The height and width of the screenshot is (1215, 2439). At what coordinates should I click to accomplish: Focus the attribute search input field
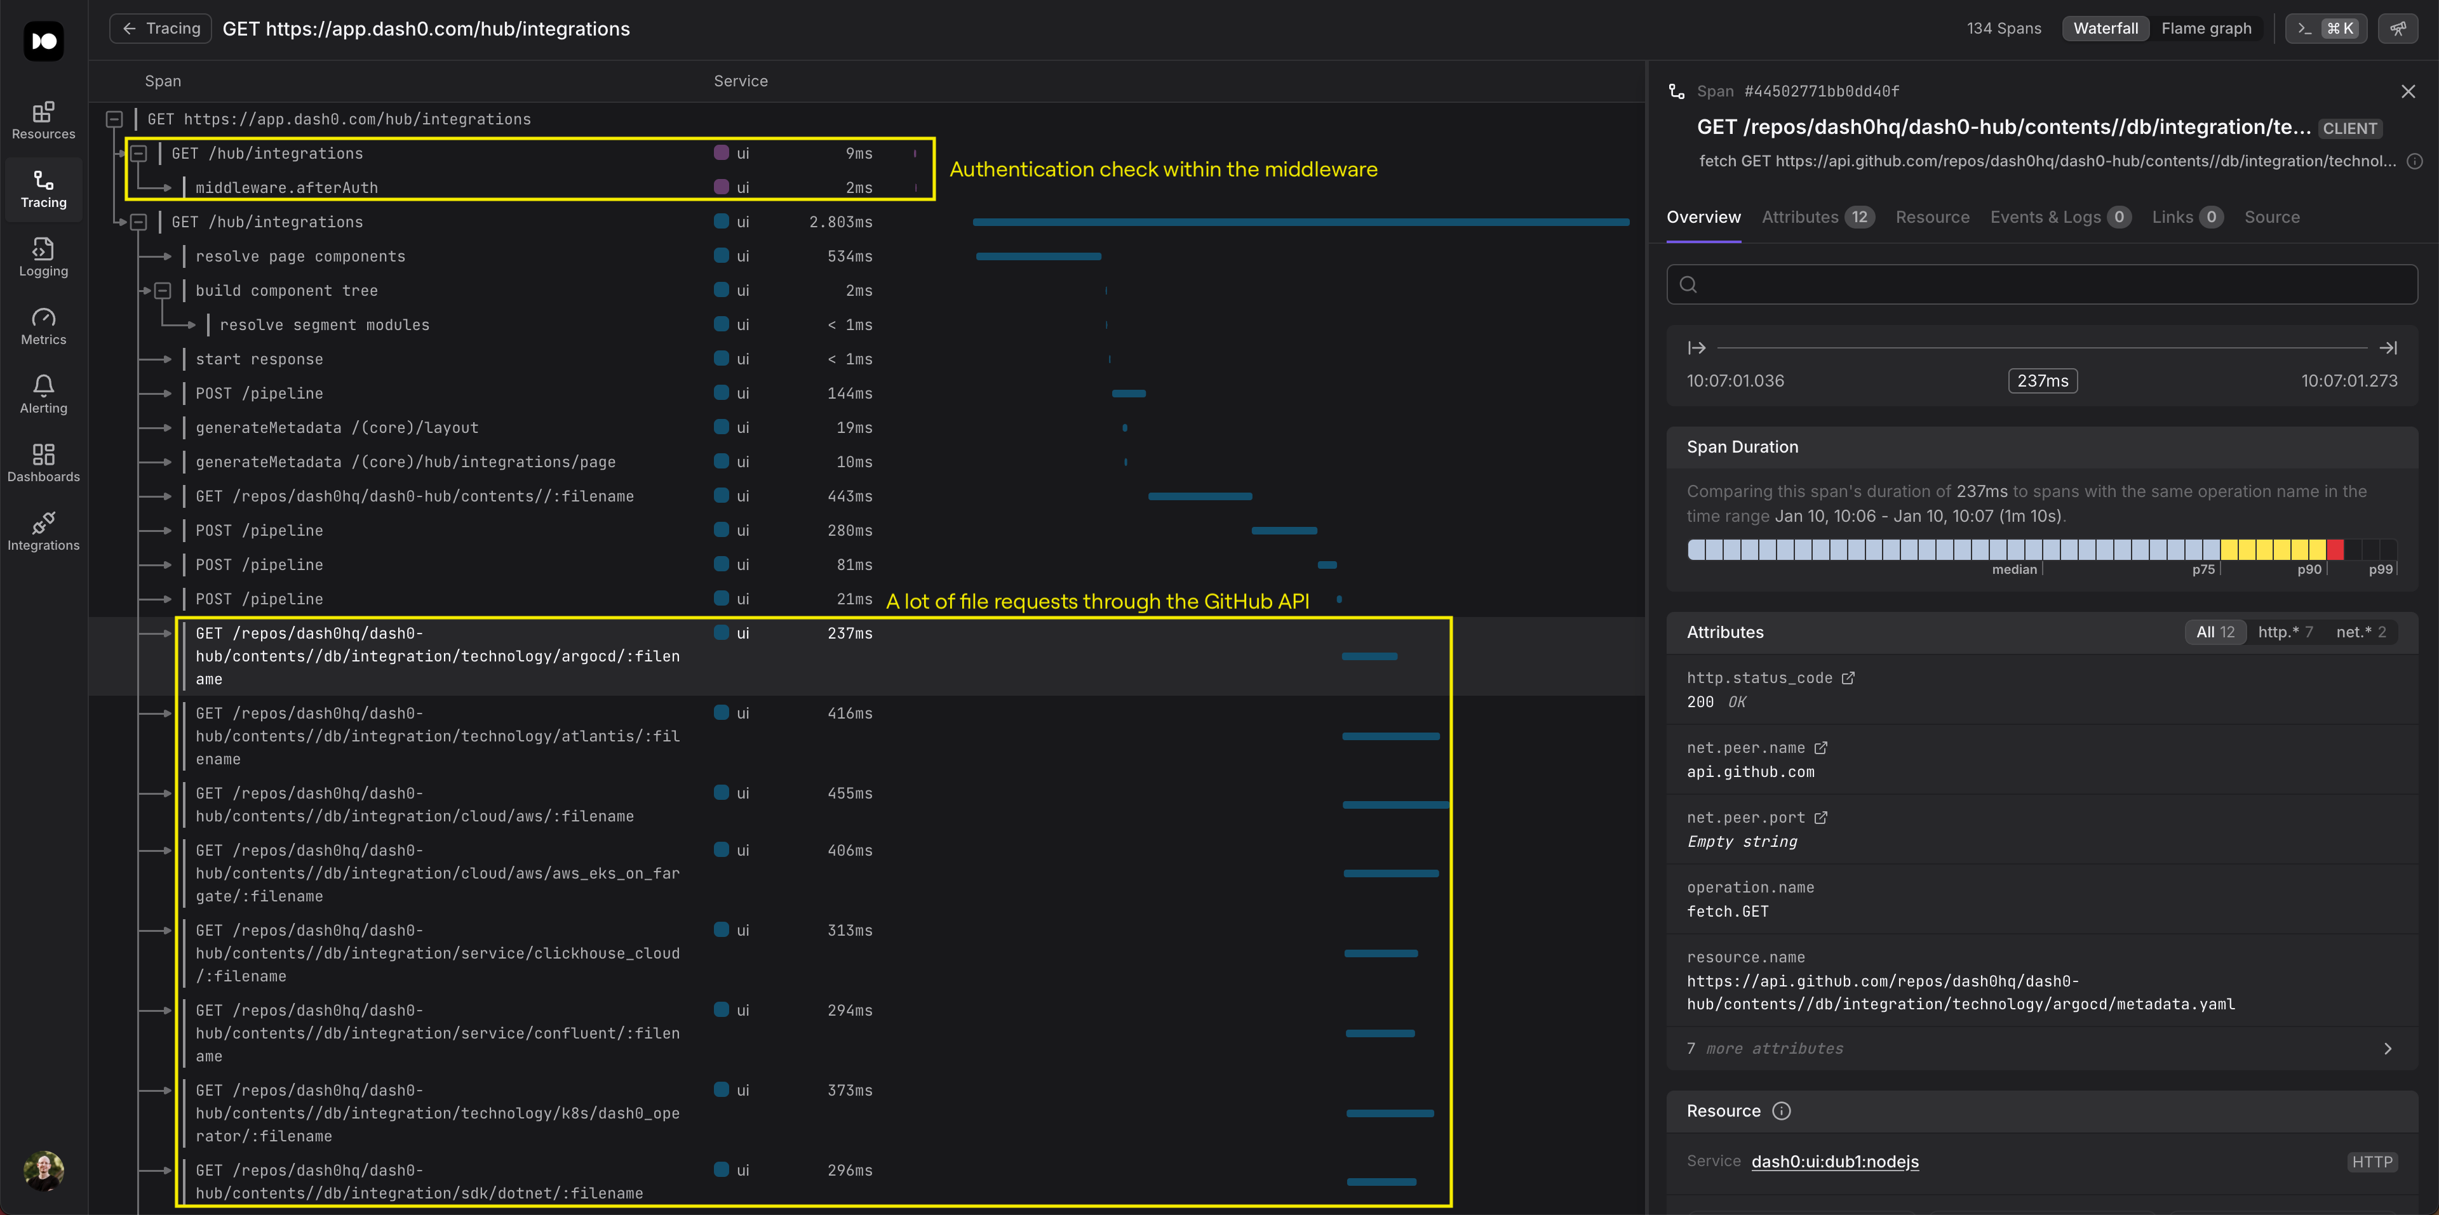(x=2041, y=284)
